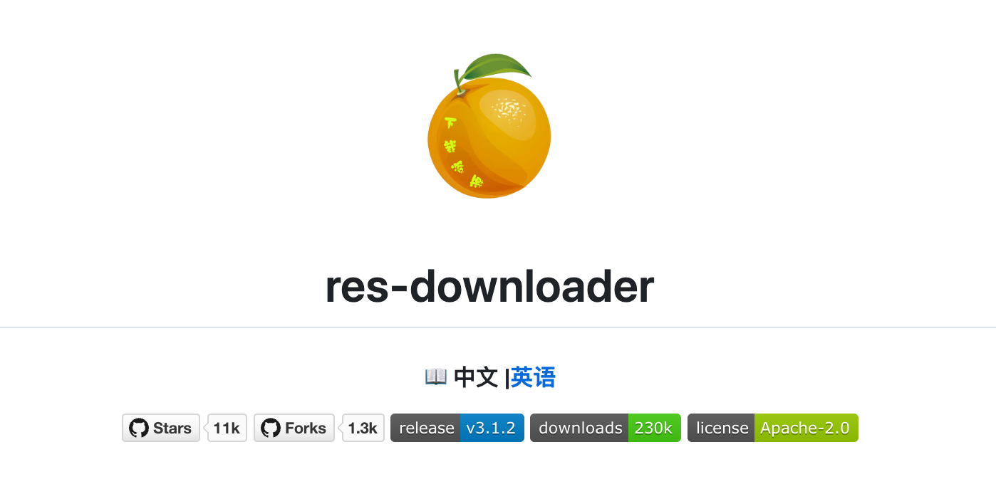Switch to the 英语 language link

click(x=533, y=377)
